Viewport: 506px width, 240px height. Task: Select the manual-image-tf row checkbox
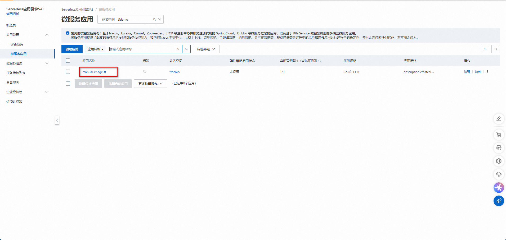pos(68,72)
